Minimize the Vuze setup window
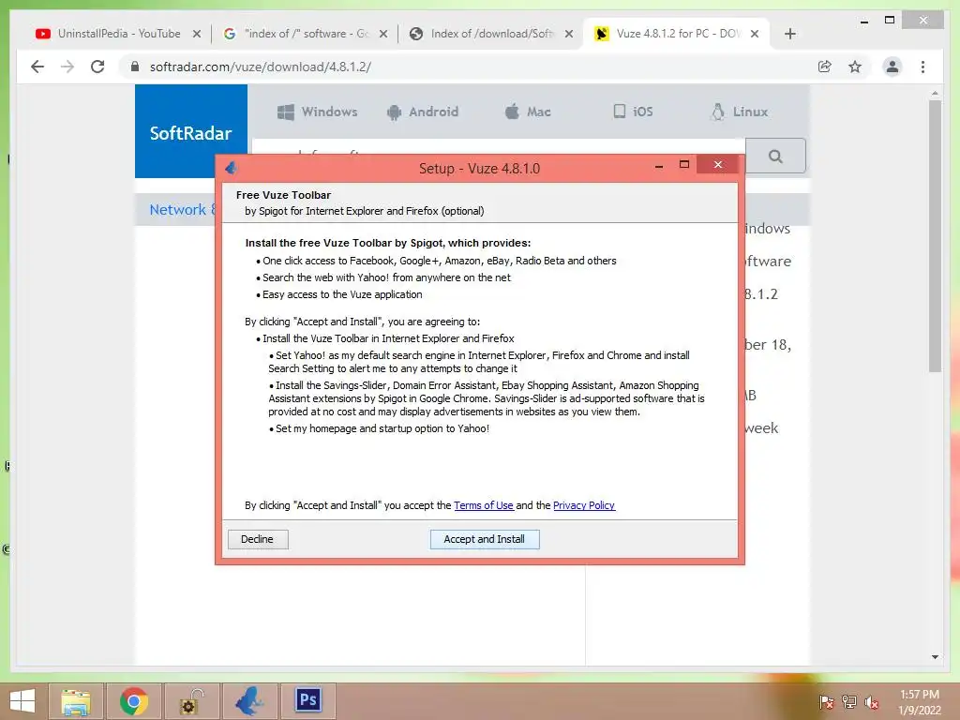960x720 pixels. (x=659, y=165)
